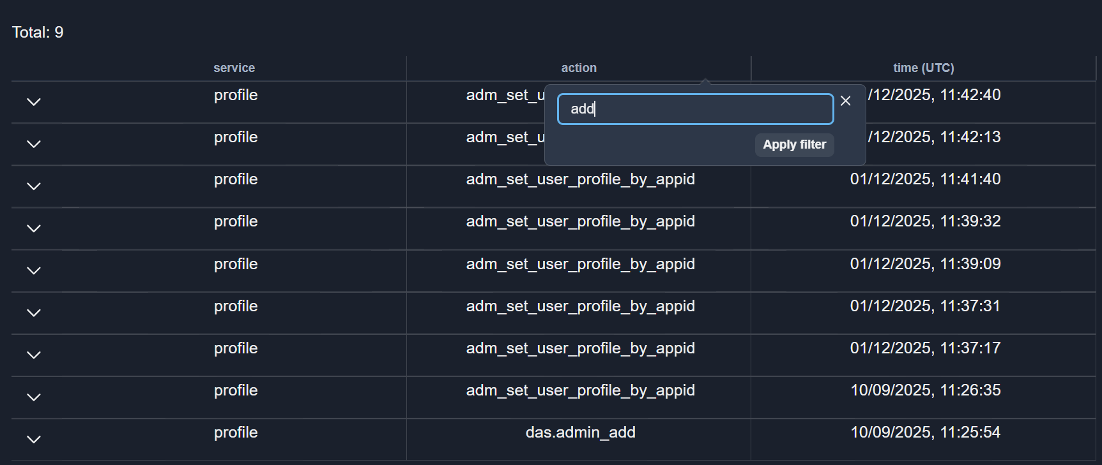The width and height of the screenshot is (1102, 465).
Task: Click profile service cell in 11:42:40 row
Action: tap(236, 96)
